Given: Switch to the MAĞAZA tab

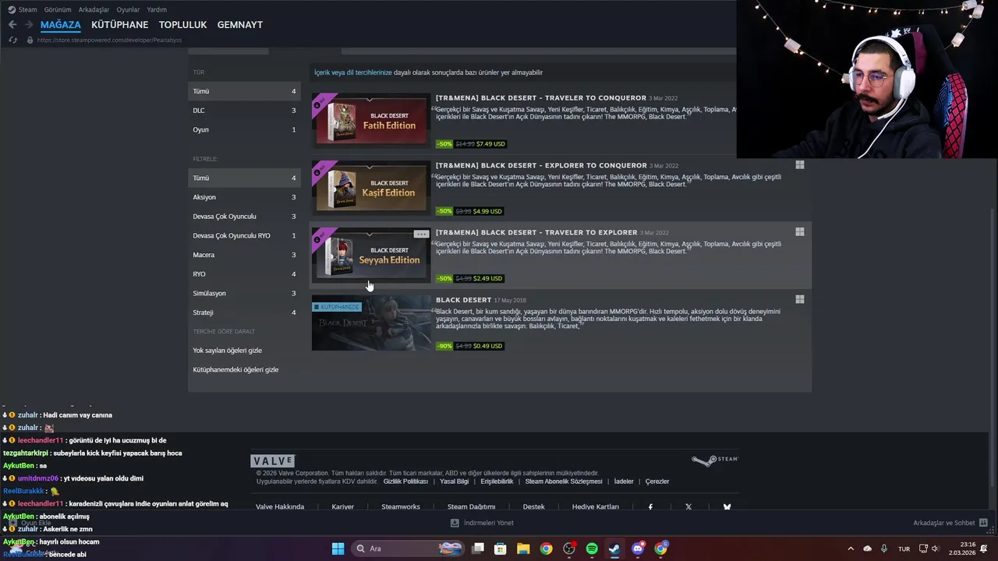Looking at the screenshot, I should [x=61, y=25].
